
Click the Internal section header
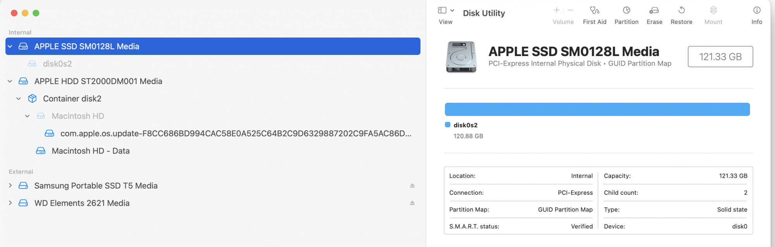click(20, 32)
